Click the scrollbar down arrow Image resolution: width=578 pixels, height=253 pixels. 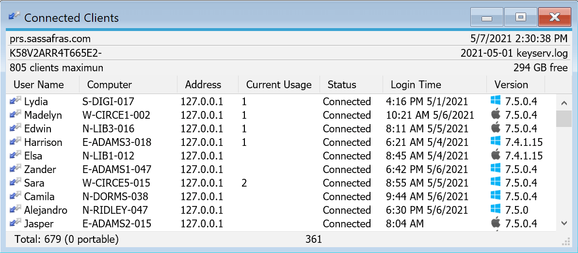[x=563, y=223]
